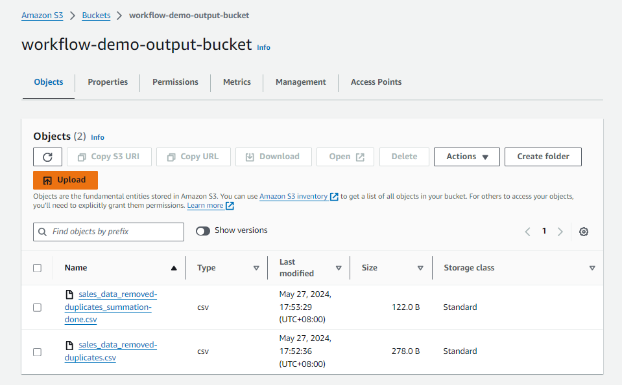Click the Find objects by prefix field
The height and width of the screenshot is (385, 622).
click(109, 232)
